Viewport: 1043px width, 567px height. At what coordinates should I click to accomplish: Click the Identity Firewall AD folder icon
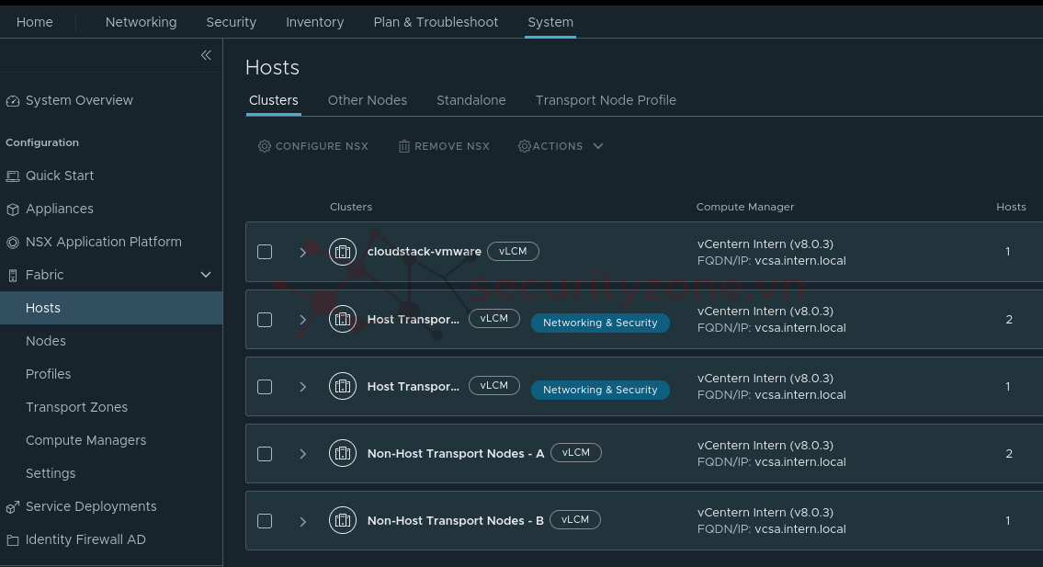[13, 540]
